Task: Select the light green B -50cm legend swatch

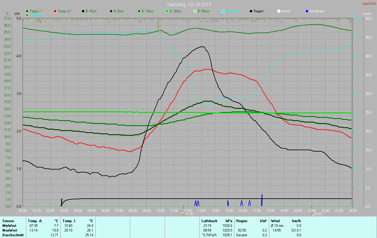Action: [x=195, y=11]
